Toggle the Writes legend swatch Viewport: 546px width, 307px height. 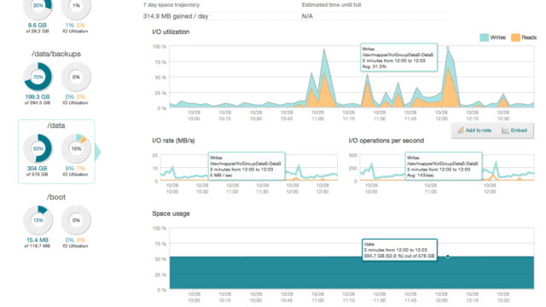(x=484, y=38)
